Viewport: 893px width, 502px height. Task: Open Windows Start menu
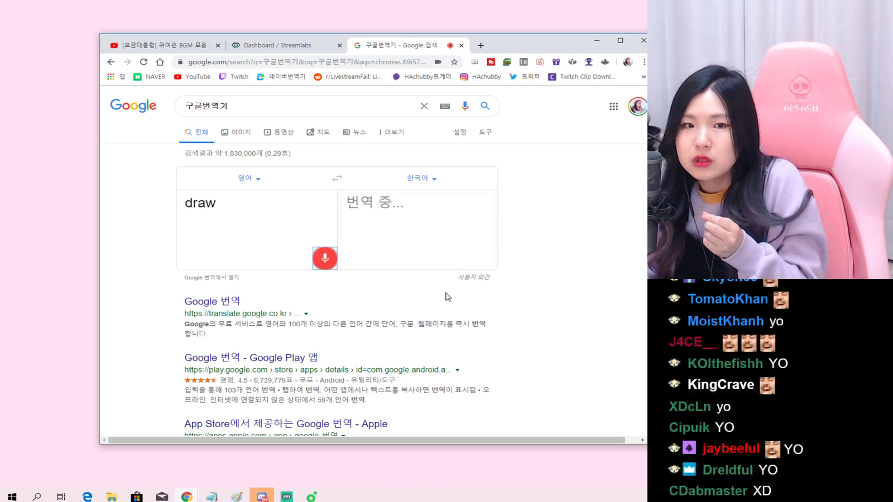tap(12, 496)
